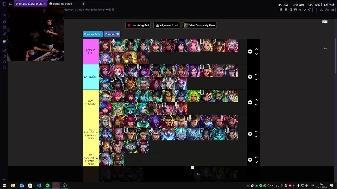Click the snapshot capture icon

[291, 10]
